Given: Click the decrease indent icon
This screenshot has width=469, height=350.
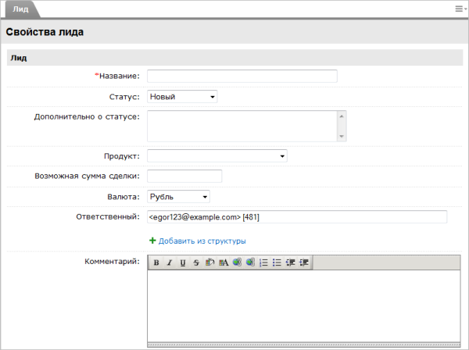Looking at the screenshot, I should coord(290,263).
